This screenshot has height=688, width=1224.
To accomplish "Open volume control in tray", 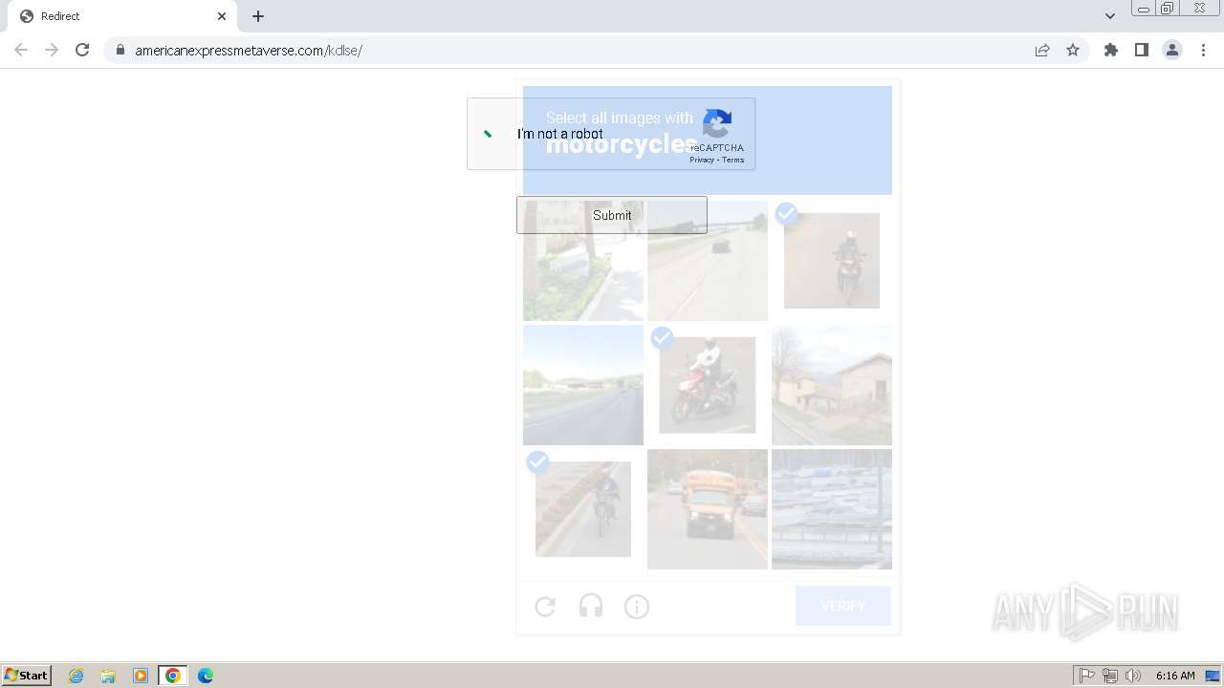I will (x=1133, y=676).
